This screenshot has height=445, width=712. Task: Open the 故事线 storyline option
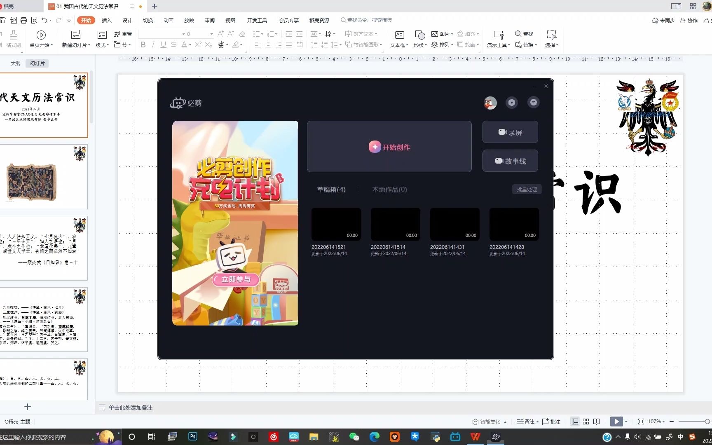510,161
